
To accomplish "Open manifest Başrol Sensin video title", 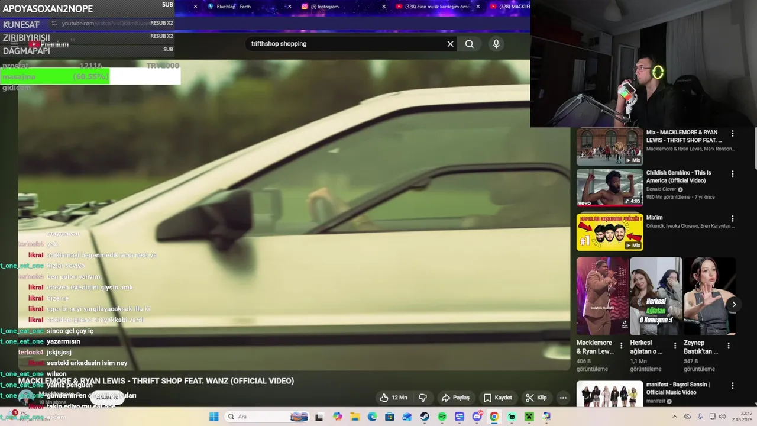I will click(x=678, y=388).
